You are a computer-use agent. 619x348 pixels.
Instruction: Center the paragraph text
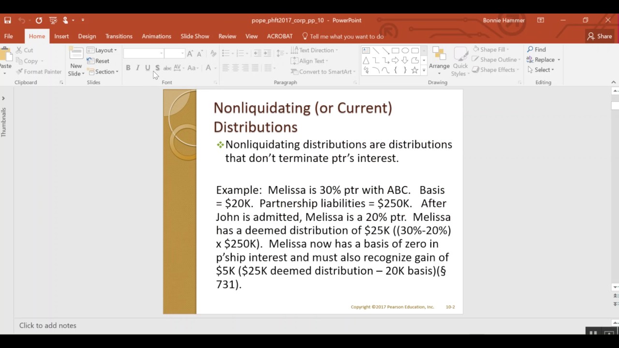tap(236, 68)
